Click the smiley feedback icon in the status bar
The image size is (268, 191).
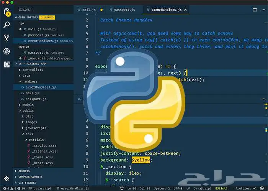click(262, 188)
